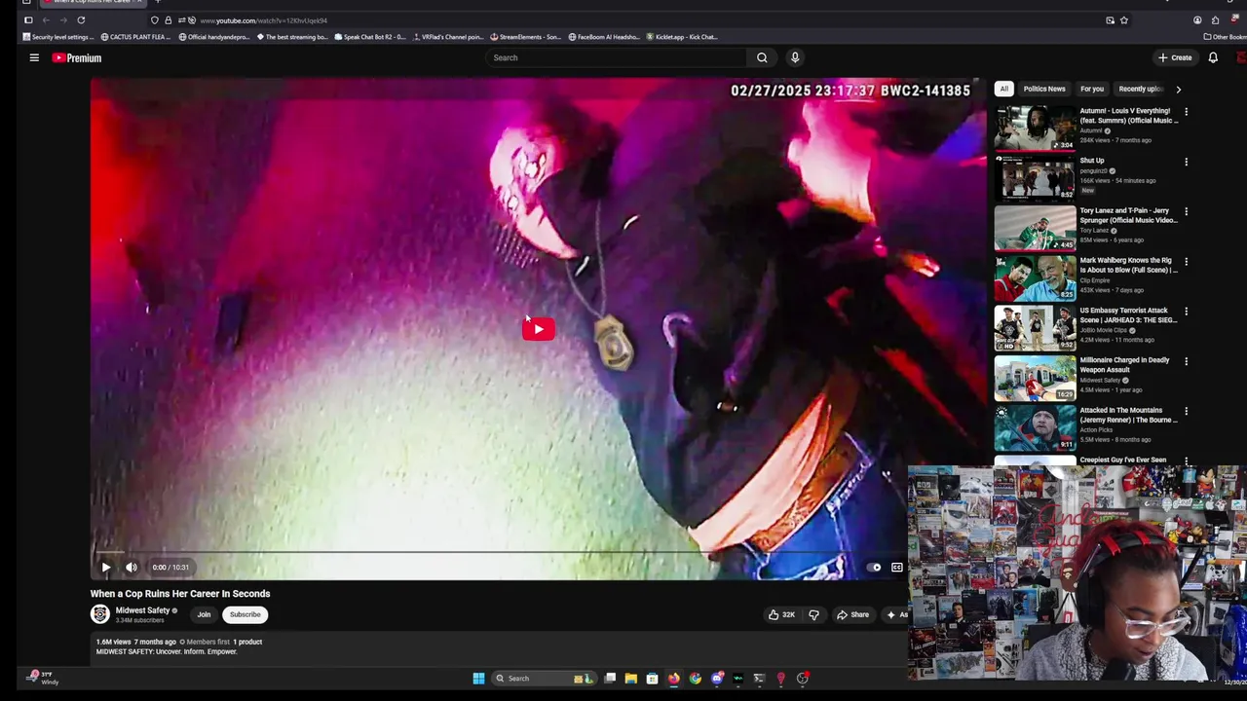This screenshot has height=701, width=1247.
Task: Open Attacked In The Mountains video thumbnail
Action: 1035,427
